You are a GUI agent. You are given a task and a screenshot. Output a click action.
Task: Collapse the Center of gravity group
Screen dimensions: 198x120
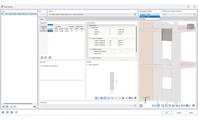point(90,38)
